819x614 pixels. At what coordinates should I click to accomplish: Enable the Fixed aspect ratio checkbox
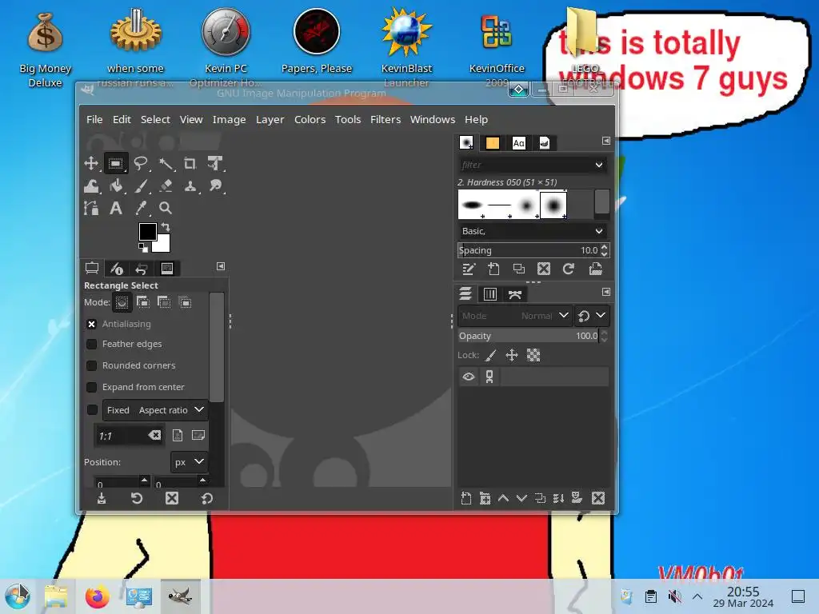pos(92,410)
